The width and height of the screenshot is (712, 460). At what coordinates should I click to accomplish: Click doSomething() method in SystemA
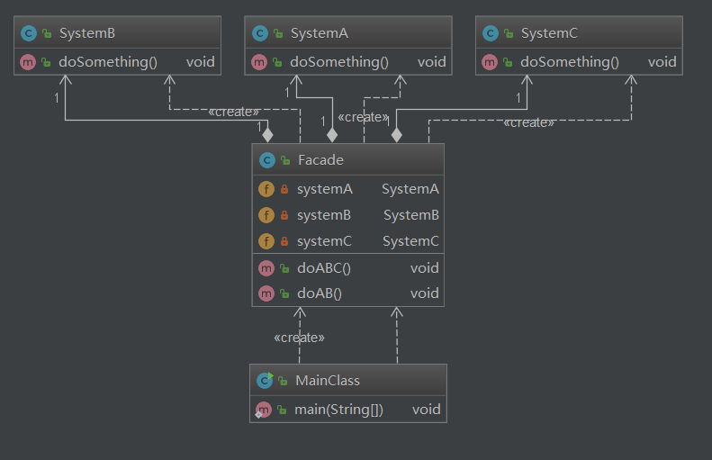pos(339,62)
